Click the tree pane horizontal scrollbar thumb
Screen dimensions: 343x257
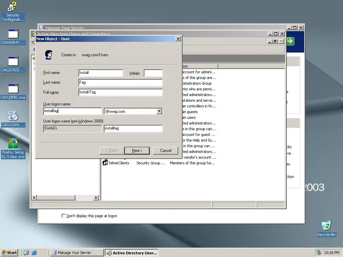tap(56, 197)
